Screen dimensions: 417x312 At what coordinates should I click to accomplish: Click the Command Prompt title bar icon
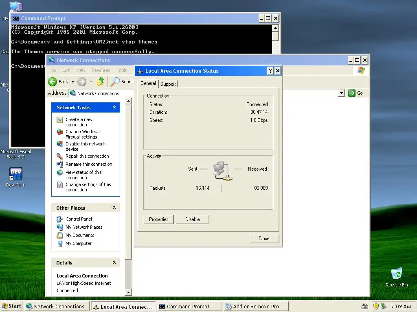click(x=16, y=19)
